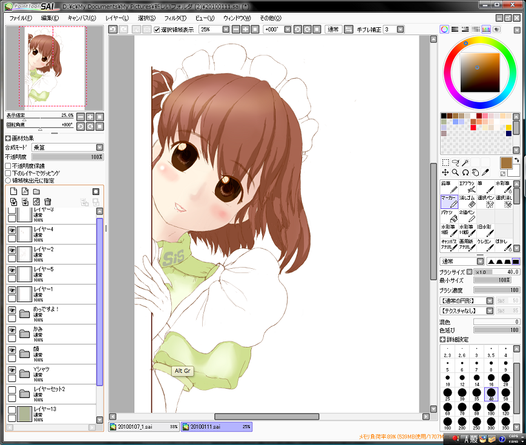Click the undo arrow in toolbar

click(x=113, y=30)
